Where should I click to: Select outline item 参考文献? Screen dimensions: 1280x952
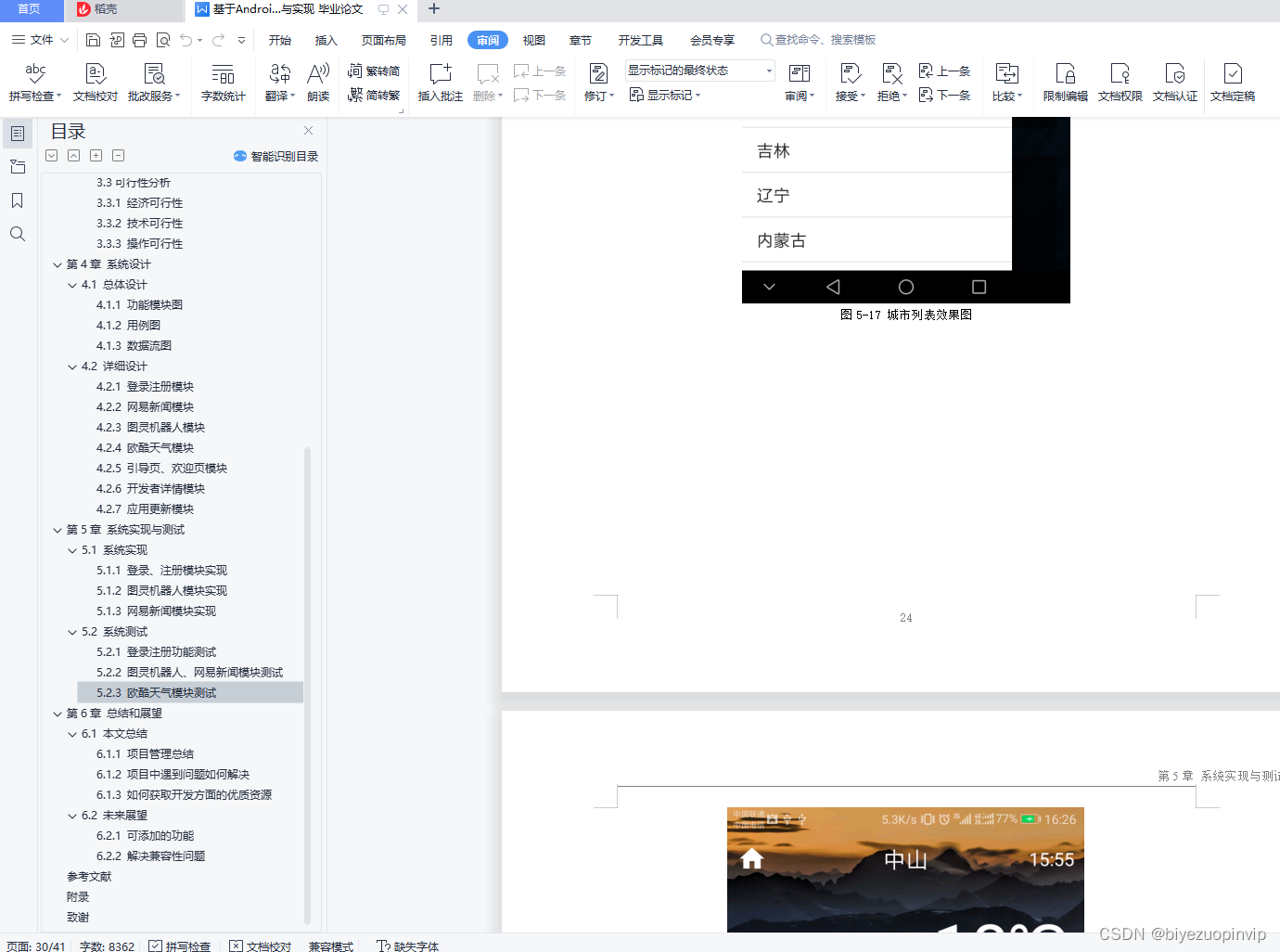tap(89, 877)
